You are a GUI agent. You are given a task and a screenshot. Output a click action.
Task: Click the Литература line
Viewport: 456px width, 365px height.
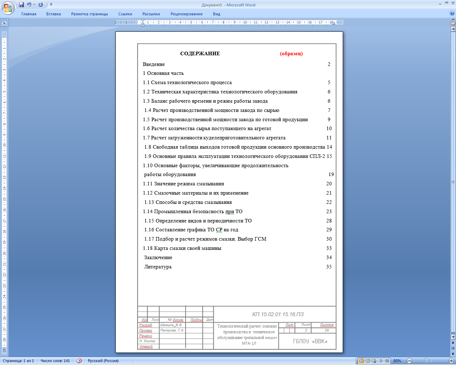158,267
